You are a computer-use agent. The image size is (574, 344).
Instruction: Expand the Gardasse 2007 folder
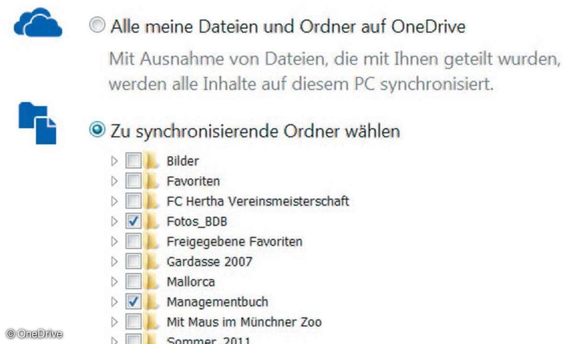[114, 261]
